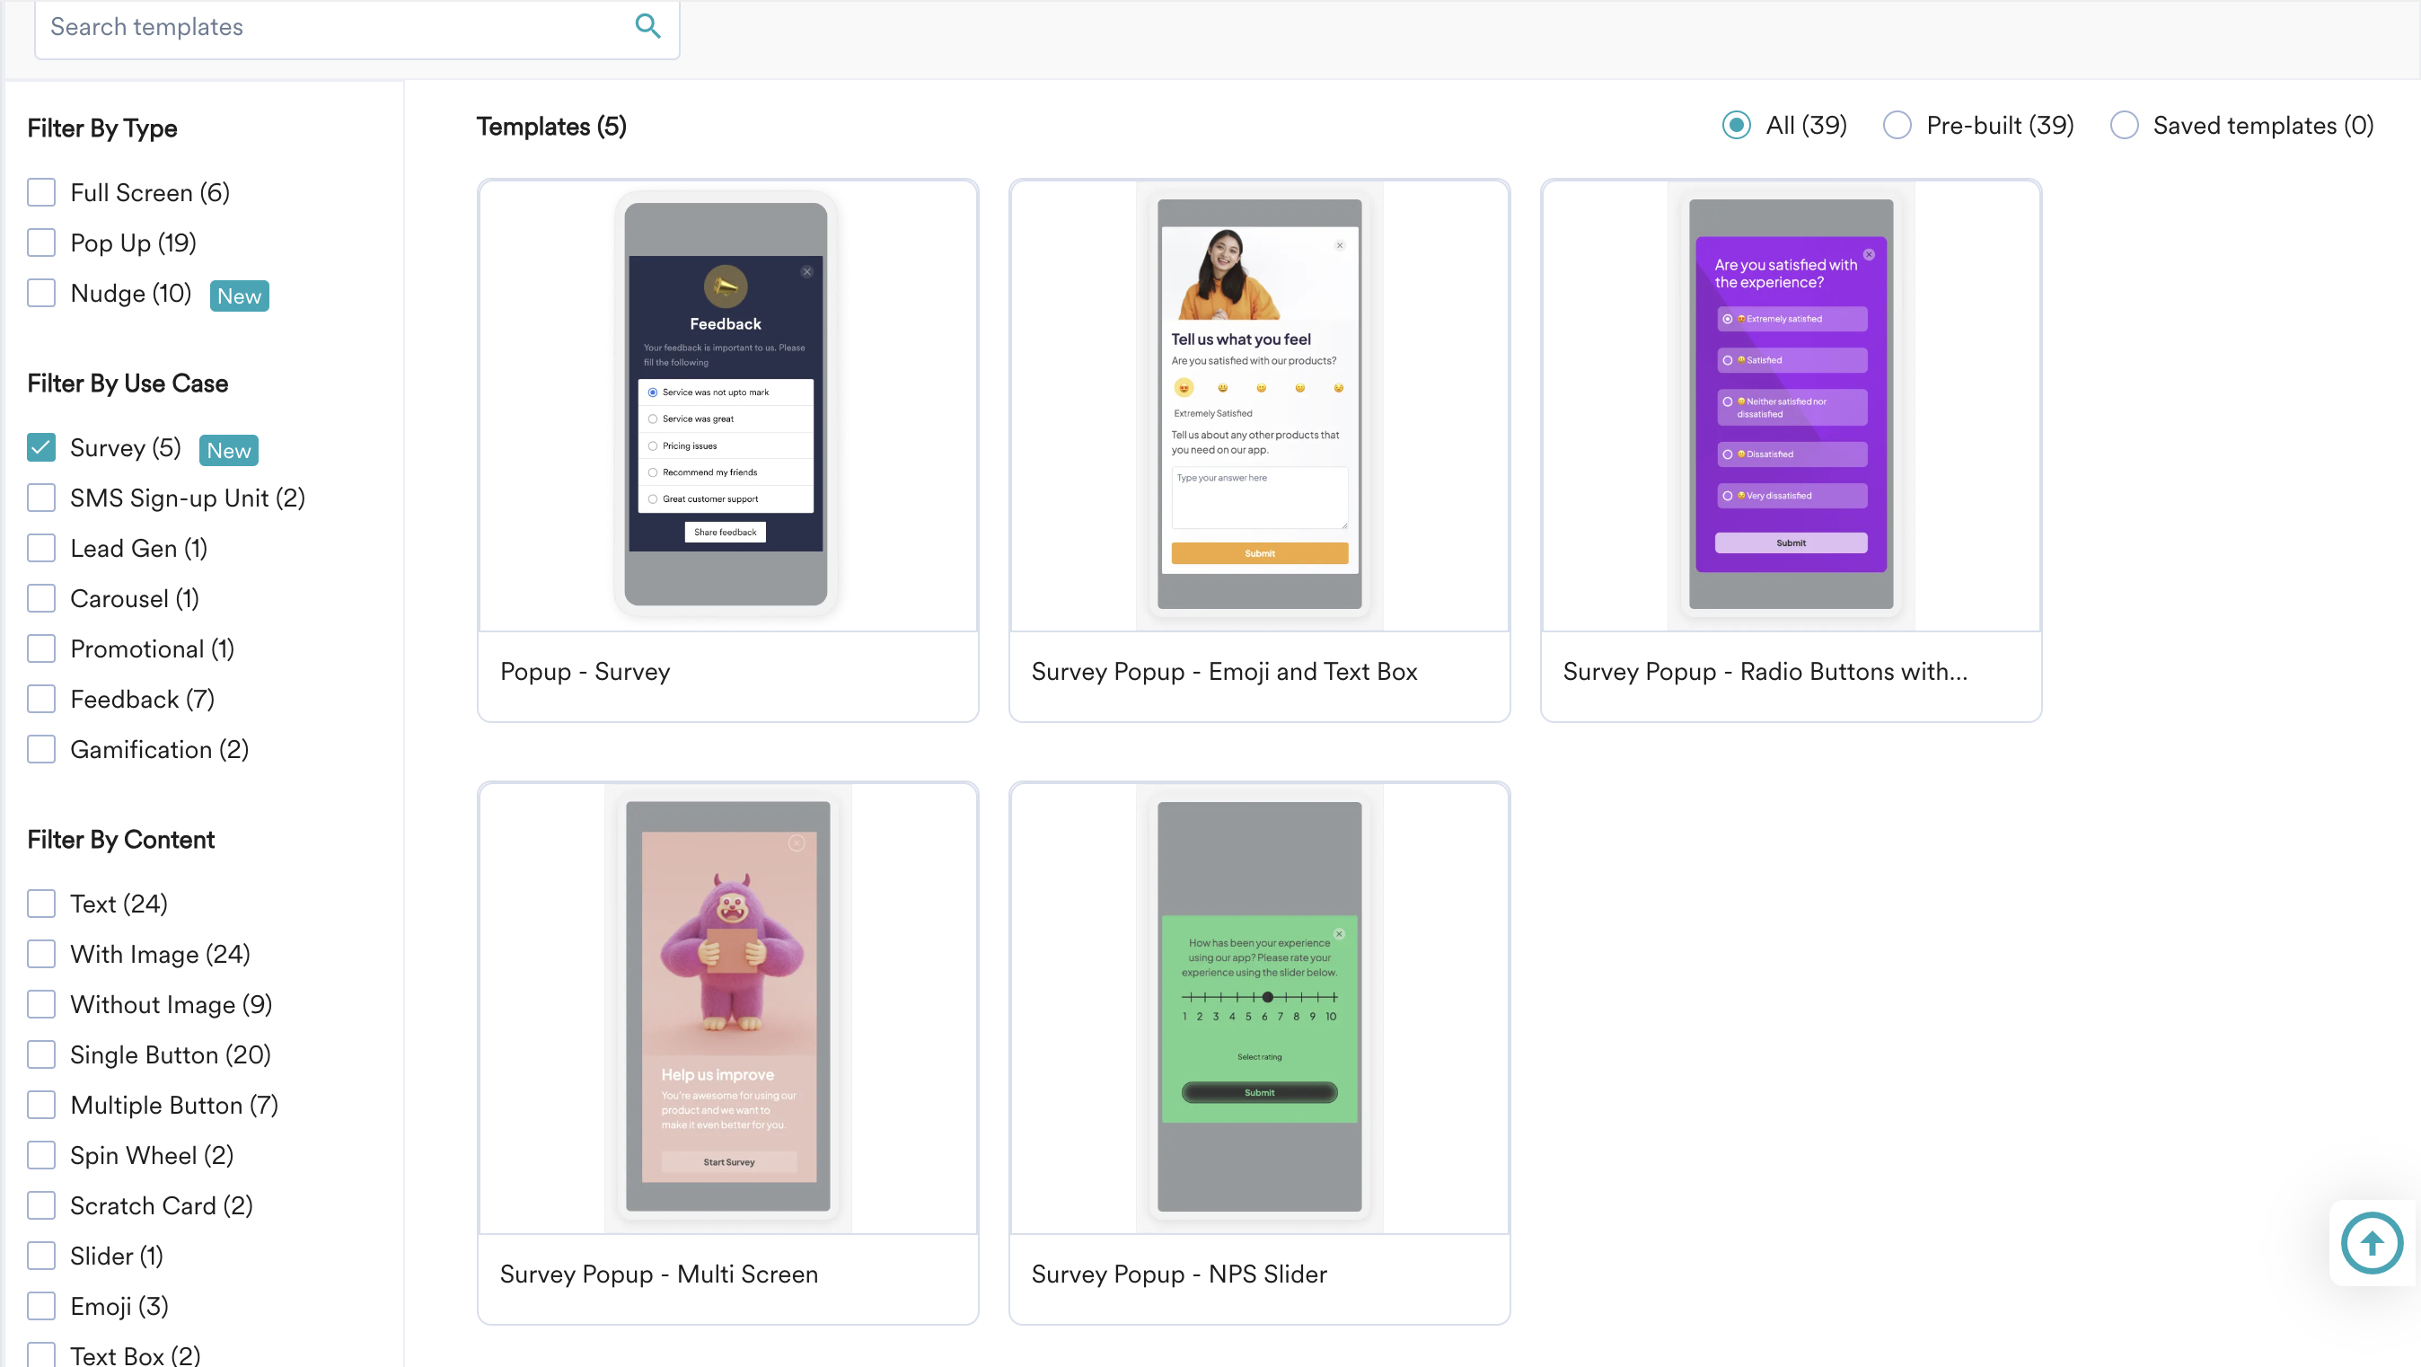Focus the Search templates input field
Image resolution: width=2421 pixels, height=1367 pixels.
pyautogui.click(x=329, y=27)
